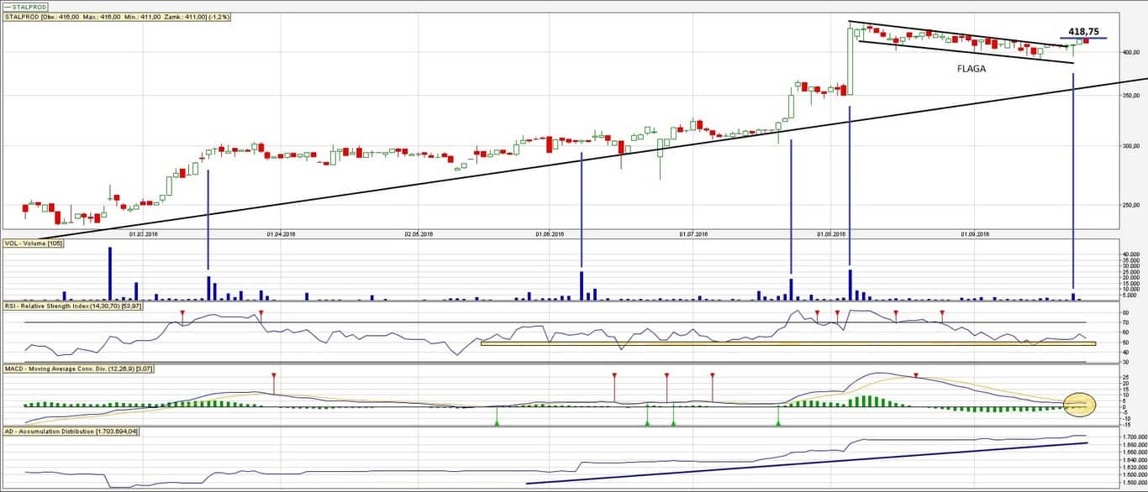This screenshot has width=1148, height=492.
Task: Click the yellow circle highlight on MACD
Action: (1081, 405)
